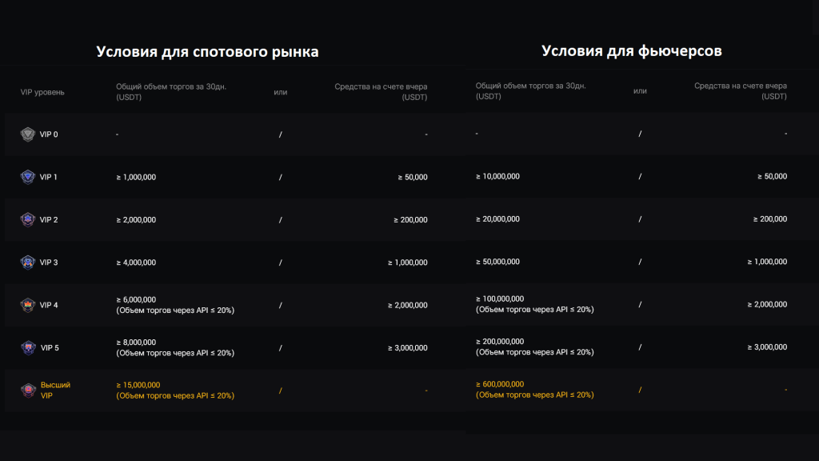Click the VIP 5 badge icon

click(x=28, y=347)
